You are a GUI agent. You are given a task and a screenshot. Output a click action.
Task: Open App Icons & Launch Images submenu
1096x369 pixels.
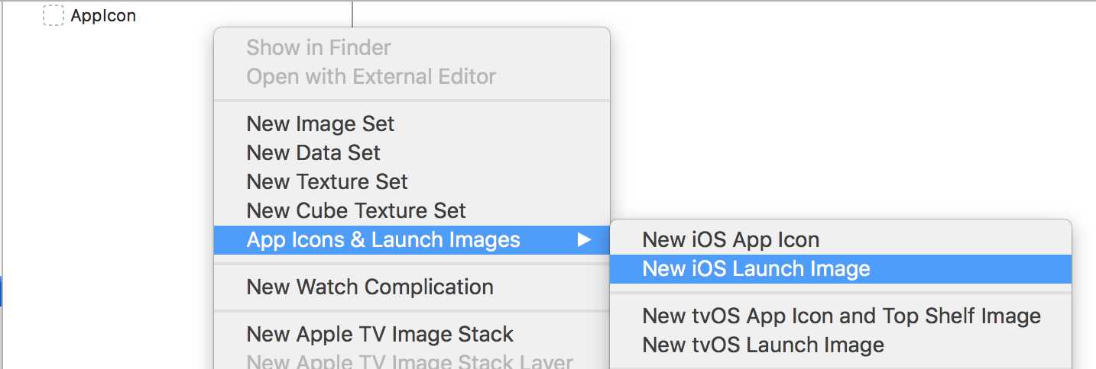pyautogui.click(x=412, y=239)
